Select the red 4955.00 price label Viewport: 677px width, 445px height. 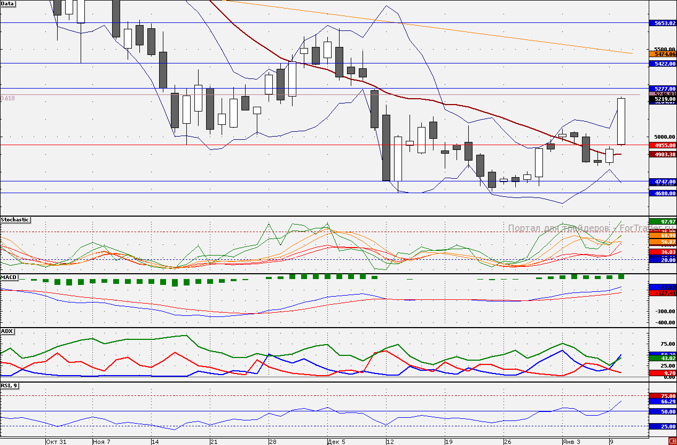click(662, 145)
